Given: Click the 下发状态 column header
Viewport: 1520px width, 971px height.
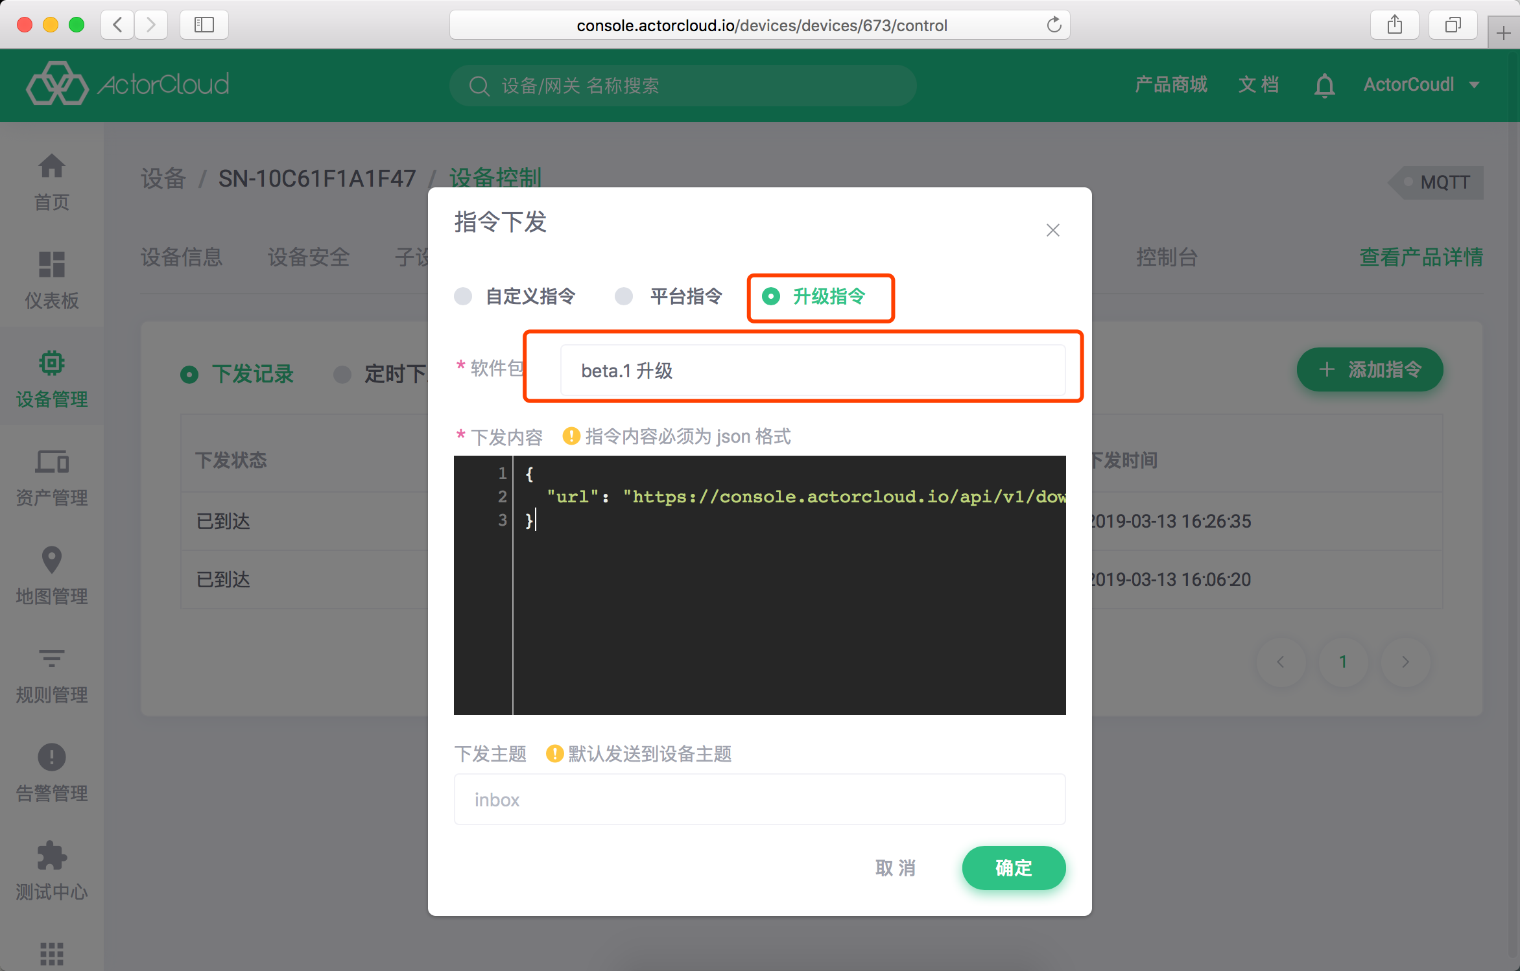Looking at the screenshot, I should coord(232,460).
